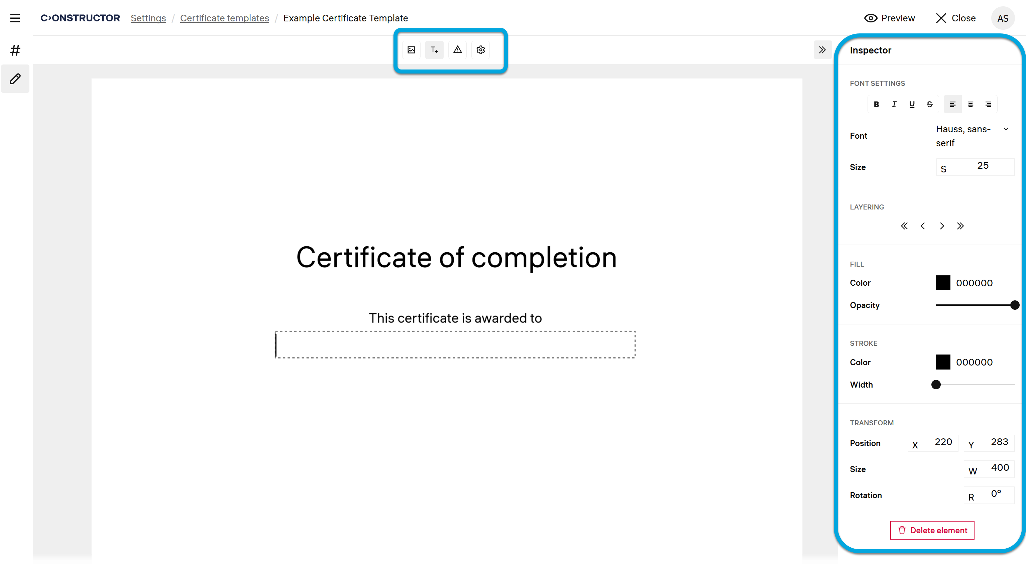Open the hamburger menu

click(x=15, y=18)
